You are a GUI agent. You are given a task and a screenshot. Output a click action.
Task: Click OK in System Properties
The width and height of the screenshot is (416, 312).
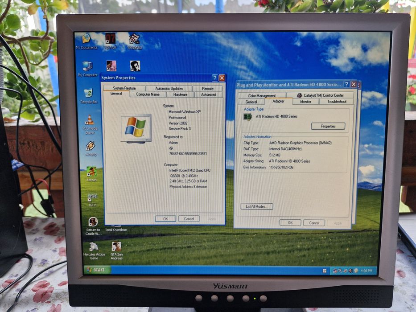pyautogui.click(x=165, y=219)
